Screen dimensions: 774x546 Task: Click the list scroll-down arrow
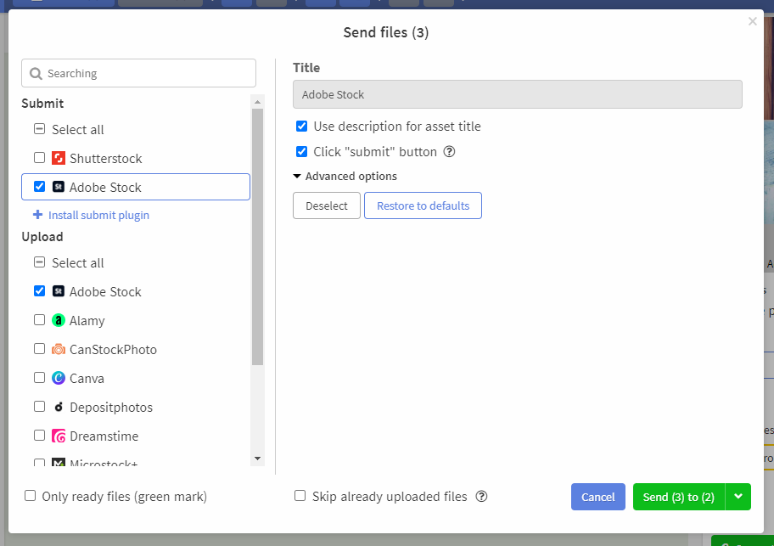click(x=257, y=459)
